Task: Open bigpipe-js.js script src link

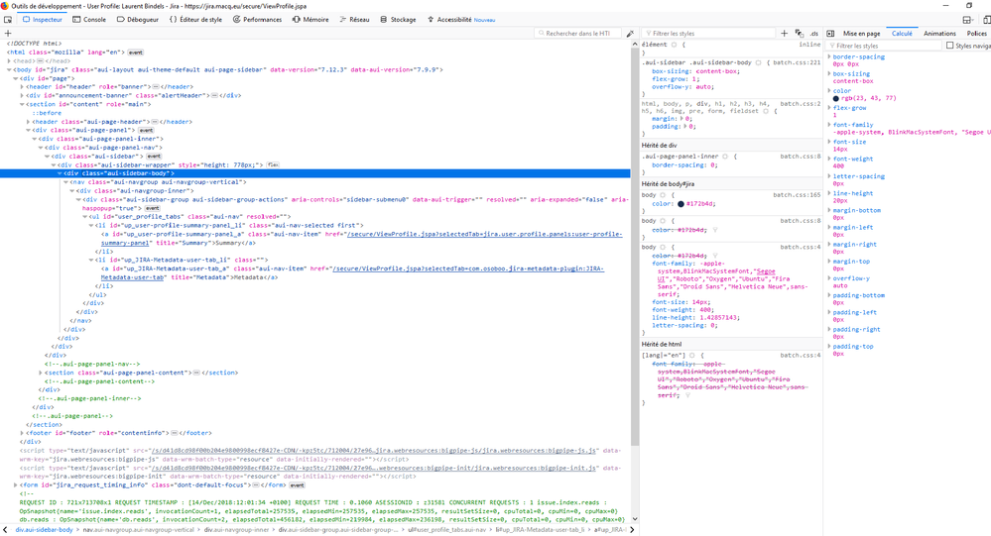Action: [375, 451]
